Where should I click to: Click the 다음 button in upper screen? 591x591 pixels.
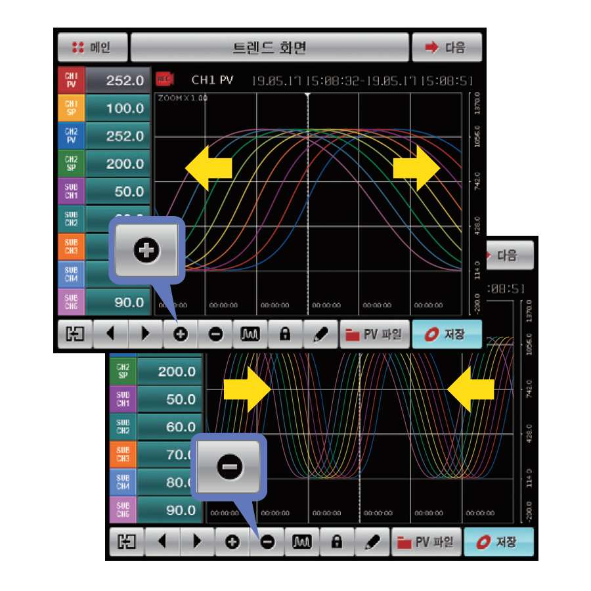coord(447,47)
